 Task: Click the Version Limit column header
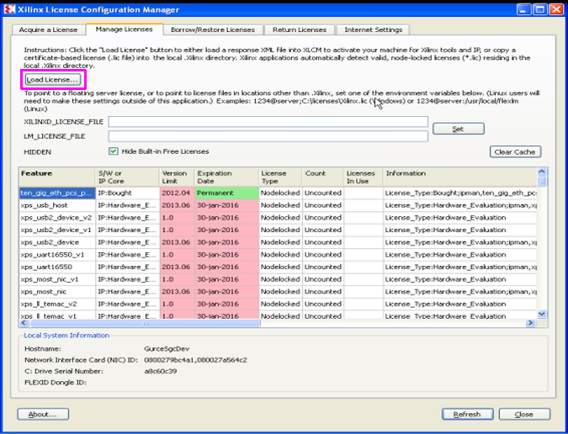click(x=178, y=177)
